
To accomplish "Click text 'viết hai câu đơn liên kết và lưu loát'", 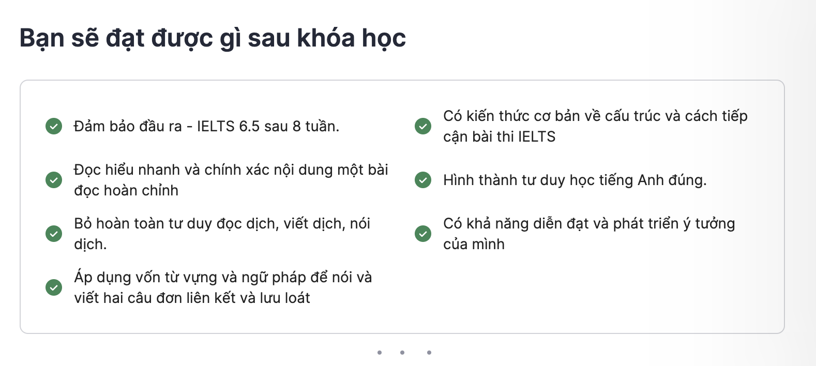I will (192, 298).
